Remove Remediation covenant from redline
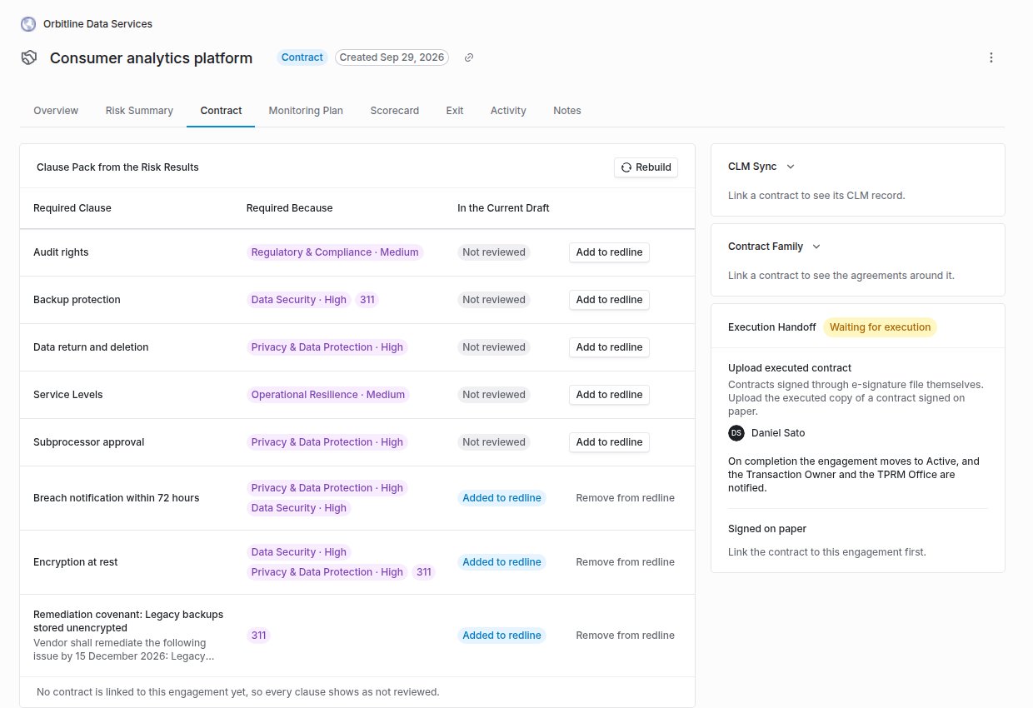1033x708 pixels. coord(625,636)
